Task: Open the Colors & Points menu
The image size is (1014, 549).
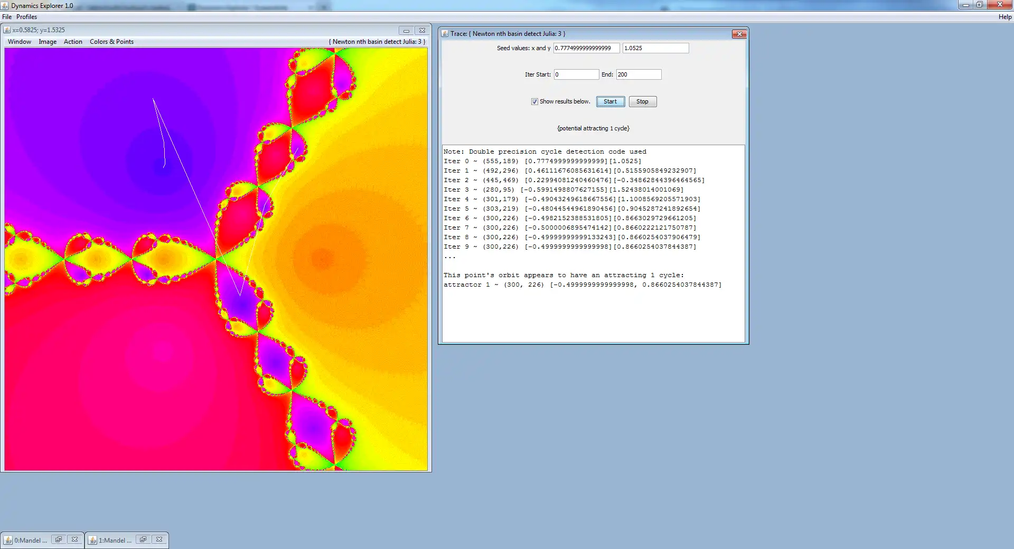Action: click(111, 42)
